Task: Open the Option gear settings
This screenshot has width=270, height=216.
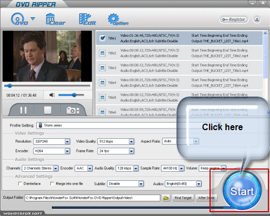Action: tap(118, 19)
